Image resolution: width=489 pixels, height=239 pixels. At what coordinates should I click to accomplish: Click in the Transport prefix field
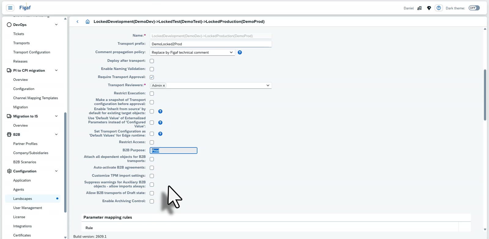(211, 44)
